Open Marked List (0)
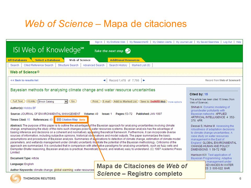Screen dimensions: 251x188 coord(141,65)
